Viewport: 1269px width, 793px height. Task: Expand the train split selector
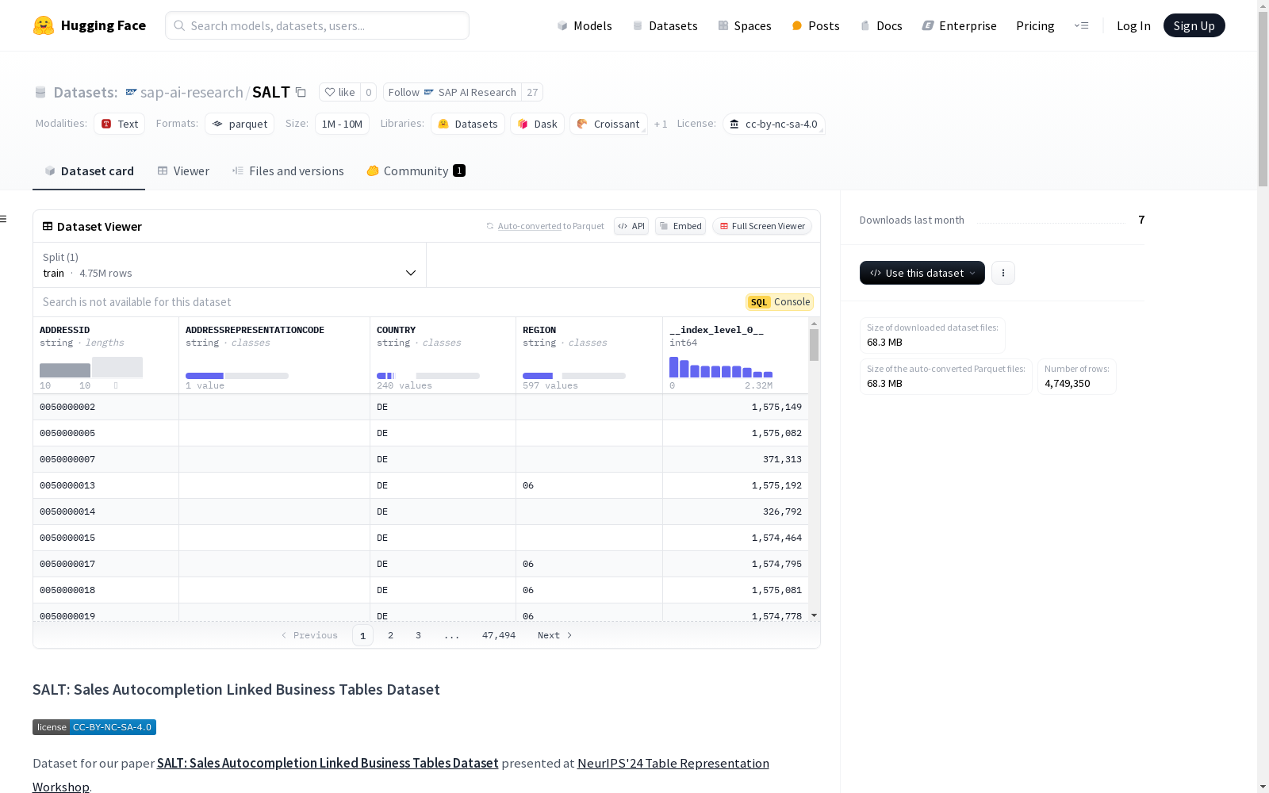tap(230, 265)
